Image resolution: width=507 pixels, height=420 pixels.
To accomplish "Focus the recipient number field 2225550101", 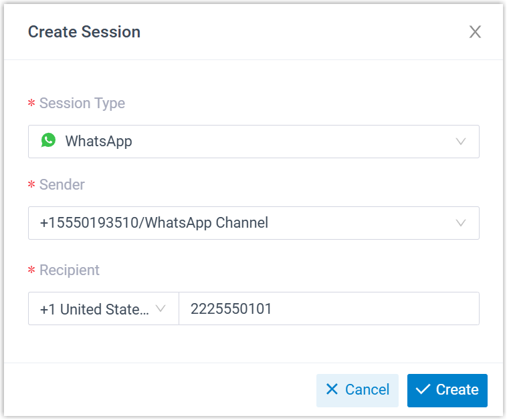I will pyautogui.click(x=328, y=308).
